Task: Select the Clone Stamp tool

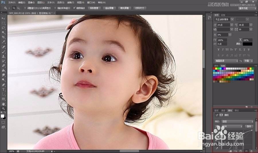Action: [3, 56]
